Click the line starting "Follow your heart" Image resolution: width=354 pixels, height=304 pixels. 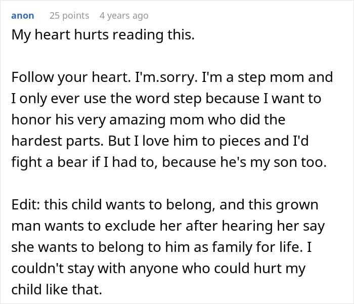[172, 77]
